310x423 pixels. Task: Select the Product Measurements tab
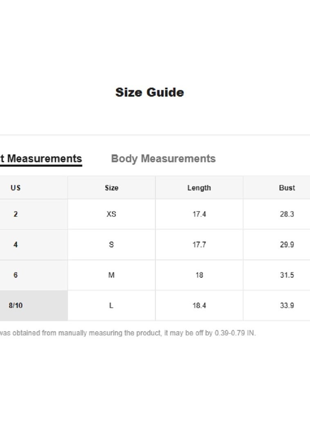click(41, 158)
